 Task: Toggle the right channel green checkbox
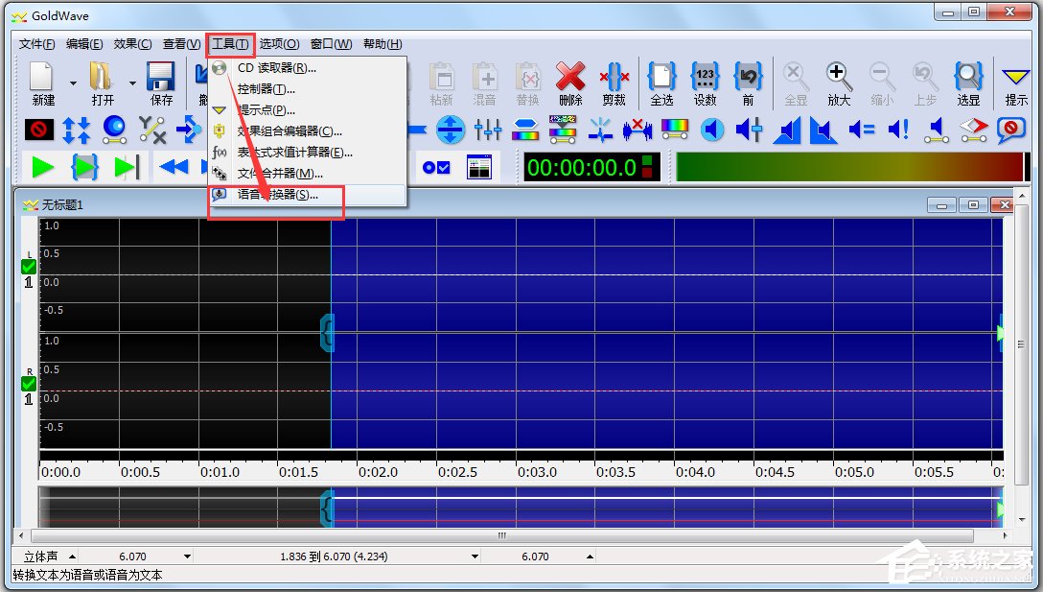(x=29, y=384)
